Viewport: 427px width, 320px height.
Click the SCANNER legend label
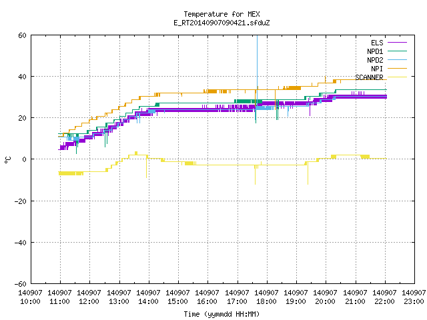point(369,77)
